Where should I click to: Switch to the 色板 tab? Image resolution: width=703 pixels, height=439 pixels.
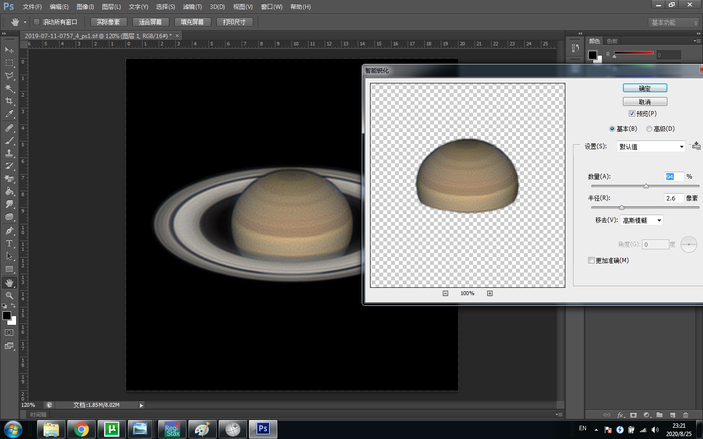(612, 41)
